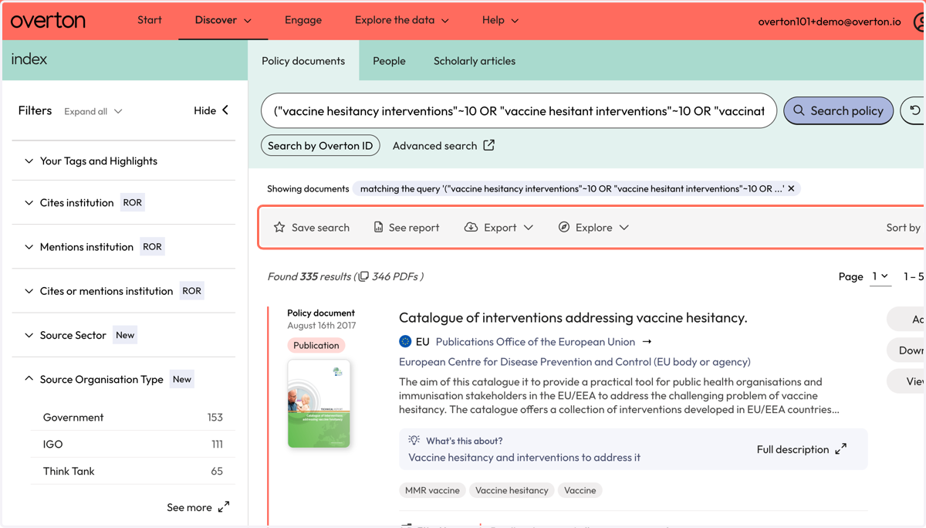Open the Export dropdown chevron

[529, 228]
